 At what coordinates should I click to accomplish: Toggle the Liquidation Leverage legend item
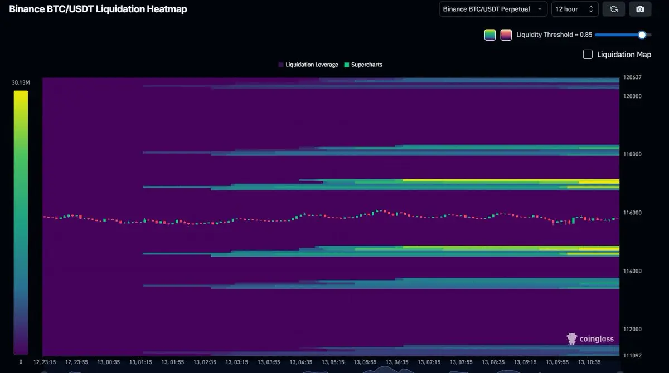308,65
